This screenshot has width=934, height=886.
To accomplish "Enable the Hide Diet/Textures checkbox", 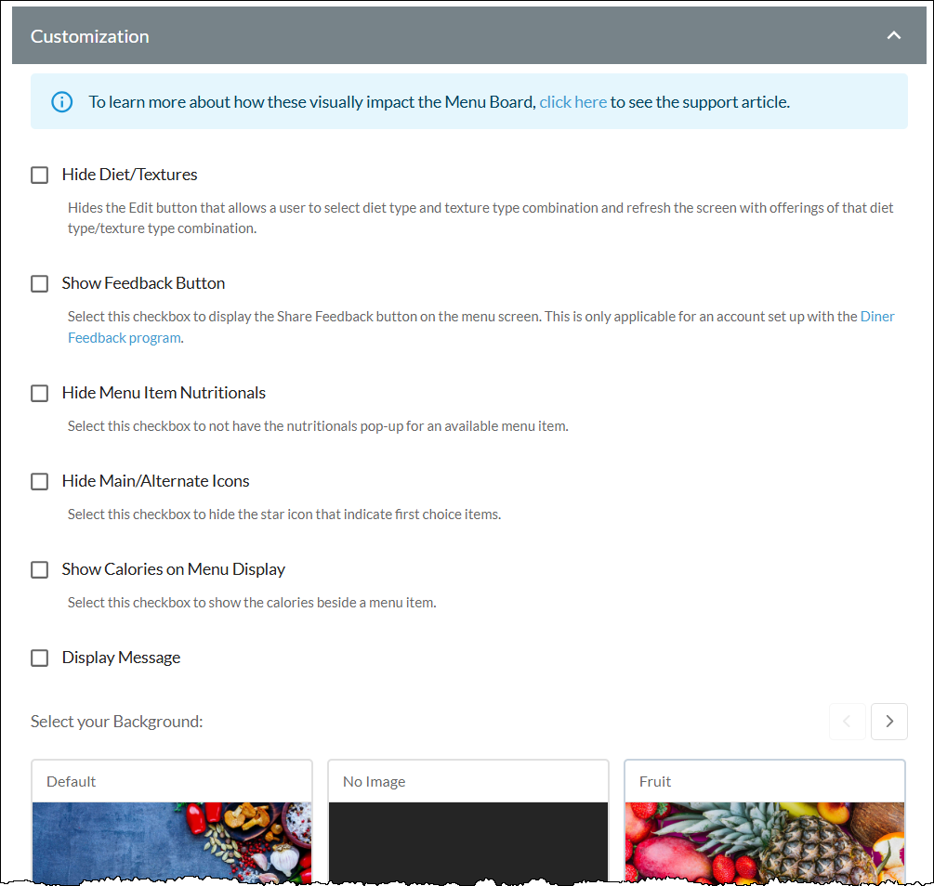I will click(x=39, y=175).
